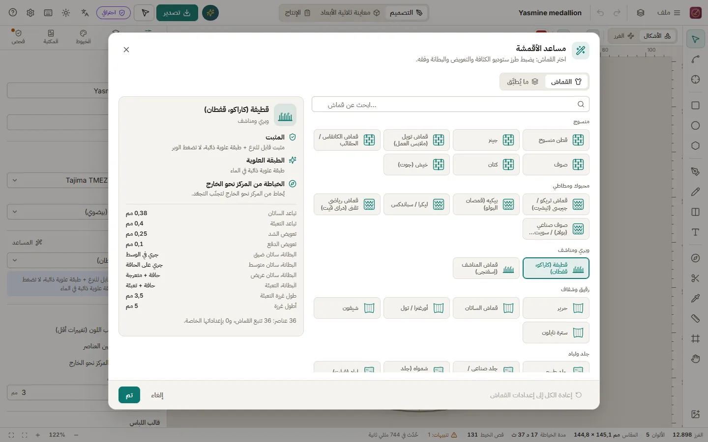Open the layers stack icon in top bar
The image size is (708, 442).
(x=641, y=13)
